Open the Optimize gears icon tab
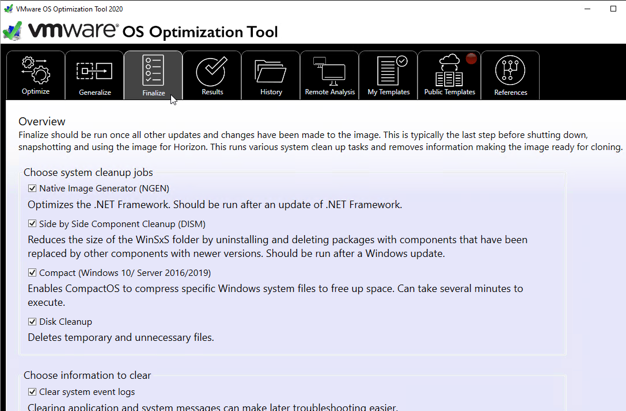Screen dimensions: 626x411 (x=36, y=71)
